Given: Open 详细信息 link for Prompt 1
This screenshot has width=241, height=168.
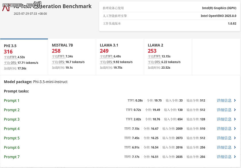Looking at the screenshot, I should pyautogui.click(x=224, y=101).
